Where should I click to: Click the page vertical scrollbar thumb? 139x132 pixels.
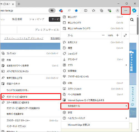pos(138,26)
